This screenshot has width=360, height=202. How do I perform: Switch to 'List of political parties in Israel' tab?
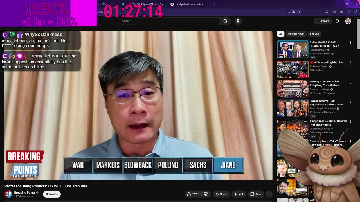point(189,4)
